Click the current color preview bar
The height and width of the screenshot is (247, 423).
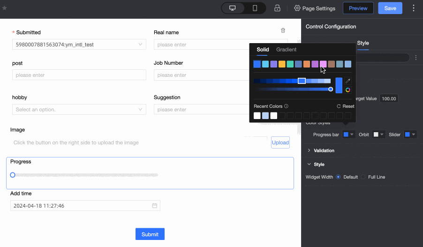[339, 85]
